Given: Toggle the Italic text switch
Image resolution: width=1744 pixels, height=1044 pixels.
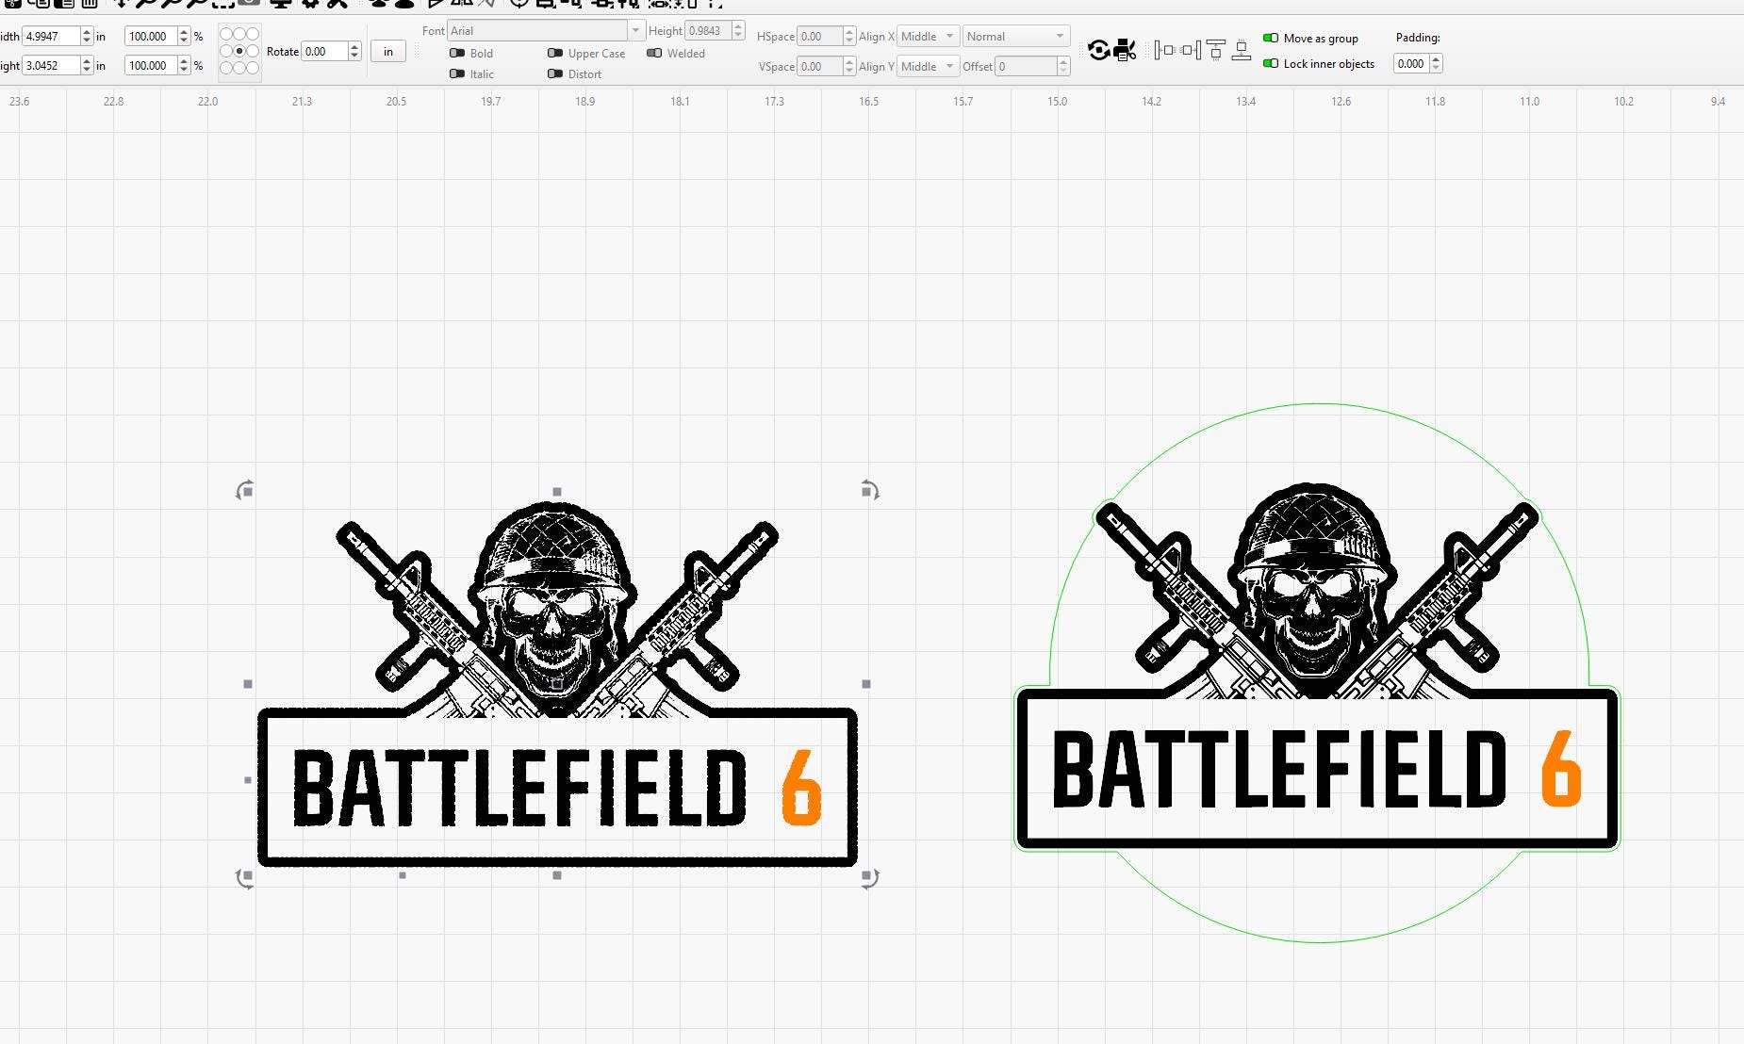Looking at the screenshot, I should pyautogui.click(x=457, y=73).
